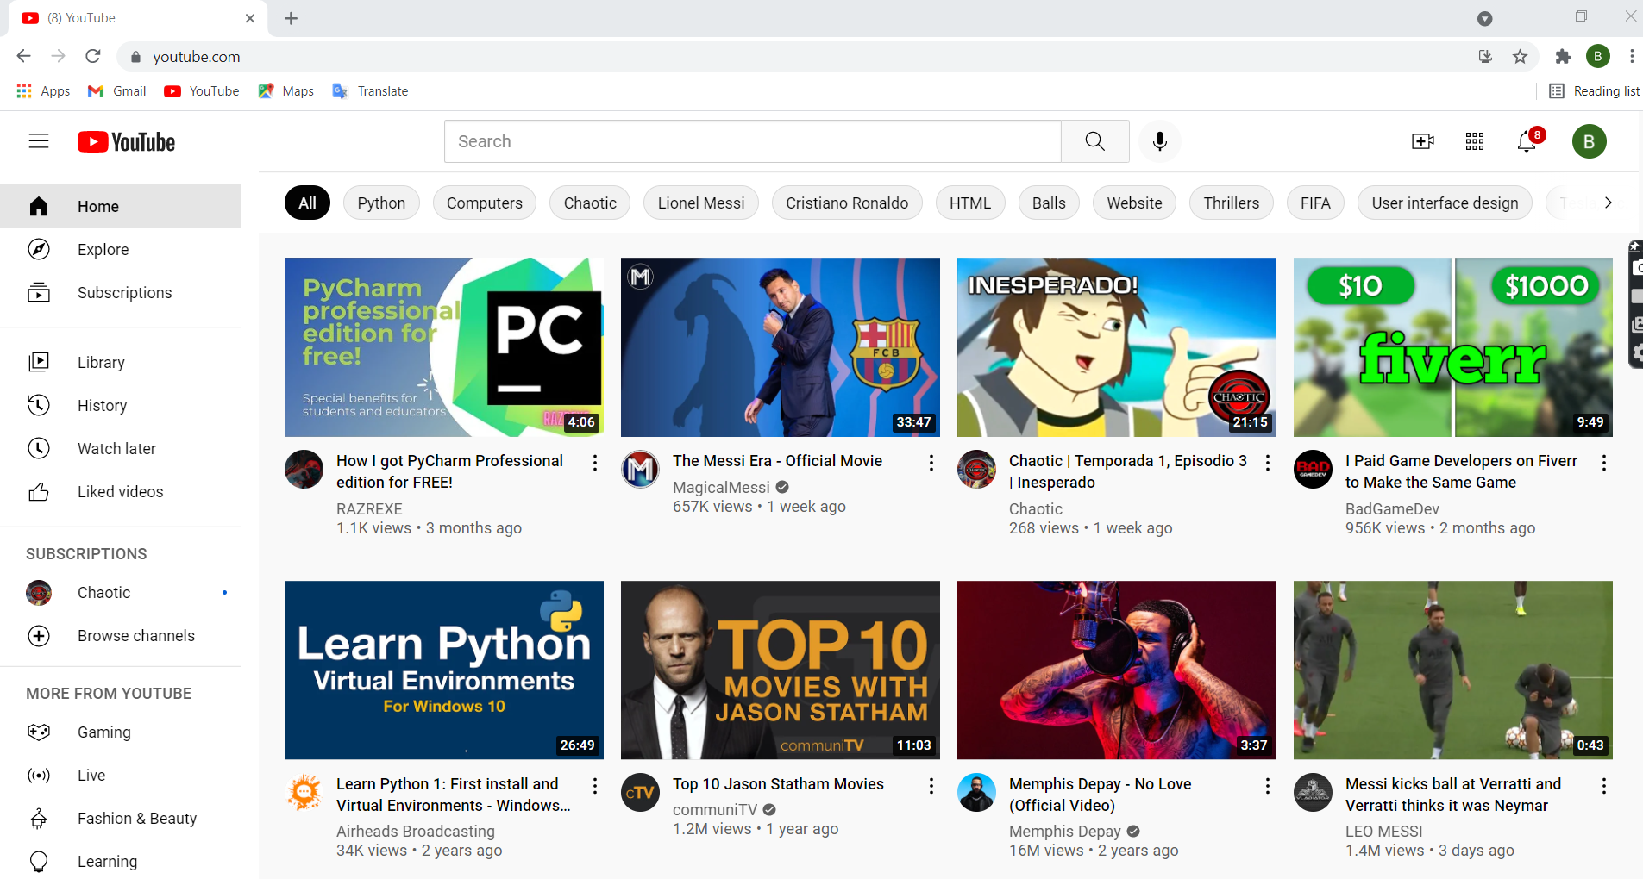1643x879 pixels.
Task: Open the MagicalMessi channel link
Action: 720,488
